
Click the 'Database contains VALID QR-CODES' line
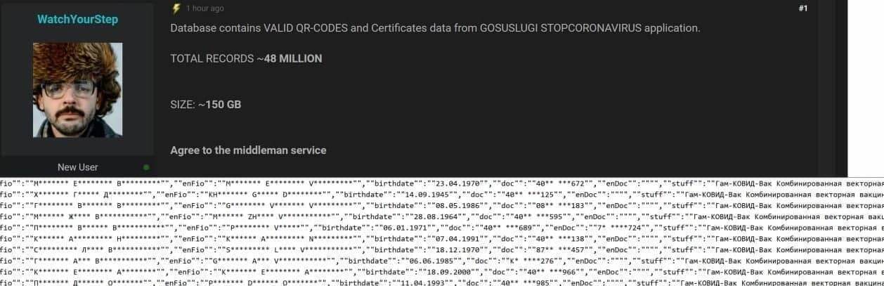coord(435,28)
